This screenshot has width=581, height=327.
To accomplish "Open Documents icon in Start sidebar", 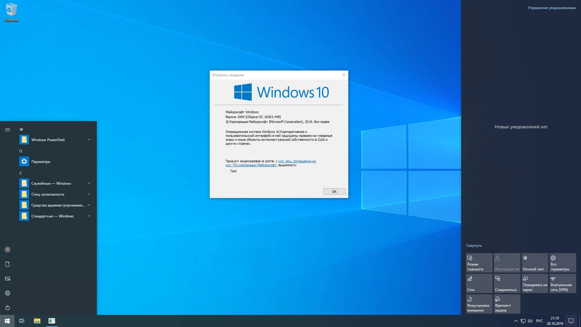I will point(8,264).
